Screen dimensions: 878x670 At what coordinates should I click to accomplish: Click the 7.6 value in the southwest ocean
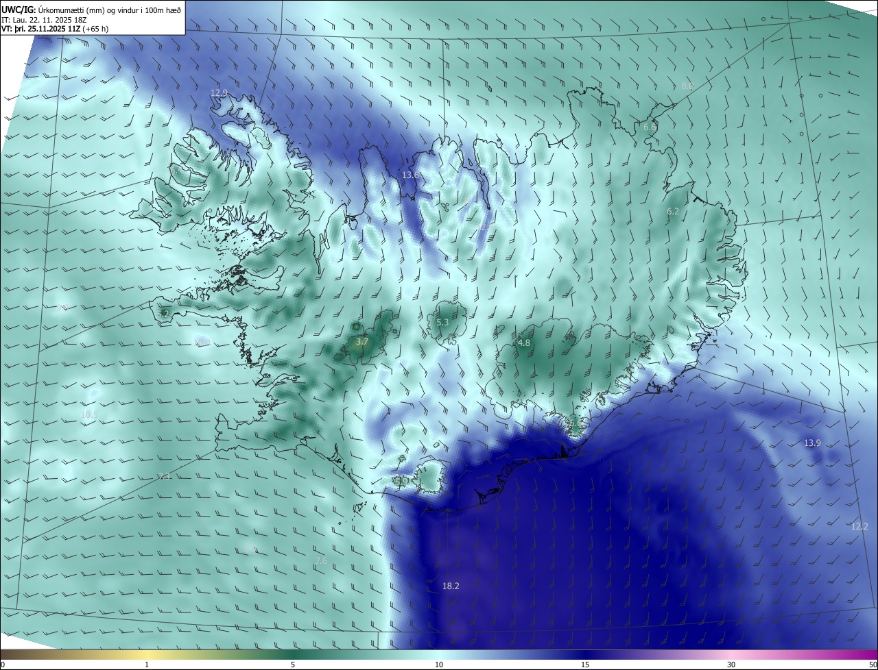click(321, 562)
